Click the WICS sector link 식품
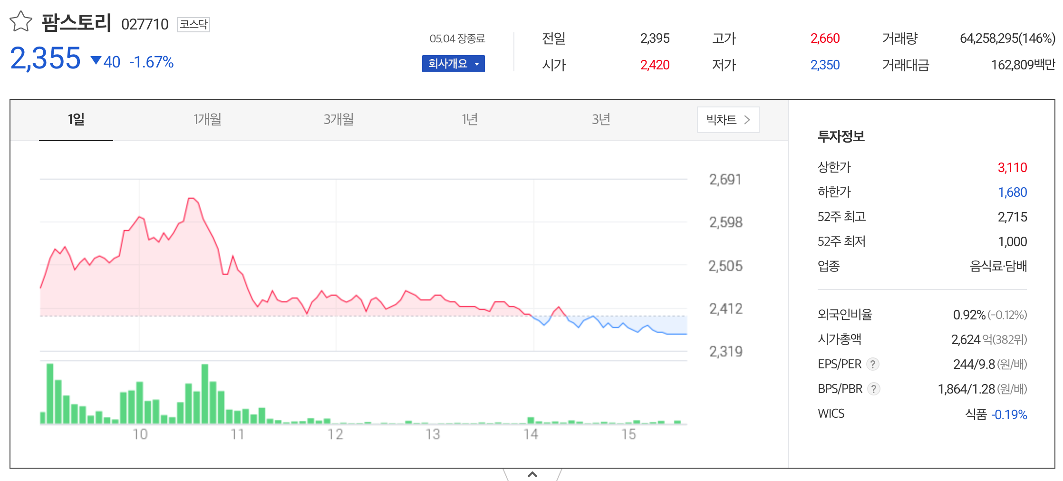This screenshot has height=481, width=1063. pos(976,414)
